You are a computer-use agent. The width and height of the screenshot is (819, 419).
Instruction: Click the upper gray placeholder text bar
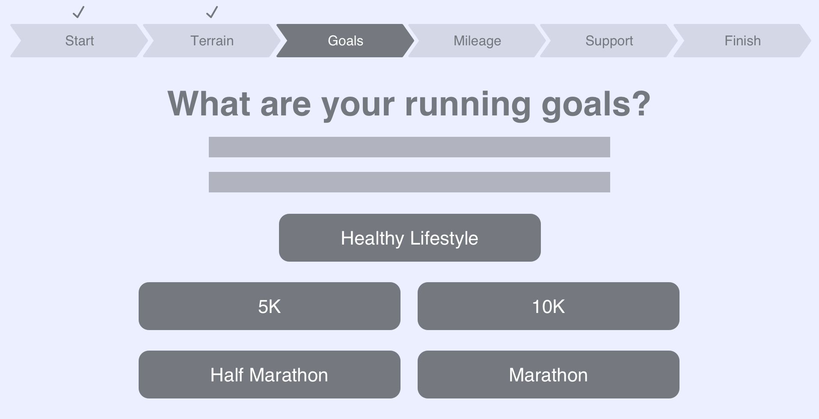tap(409, 147)
